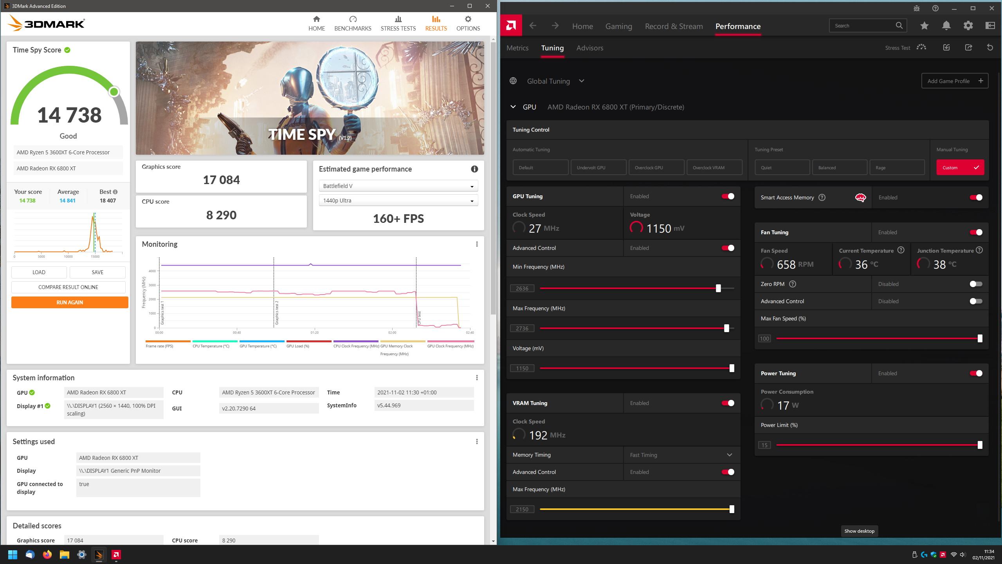Viewport: 1002px width, 564px height.
Task: Click Add Game Profile button
Action: coord(955,81)
